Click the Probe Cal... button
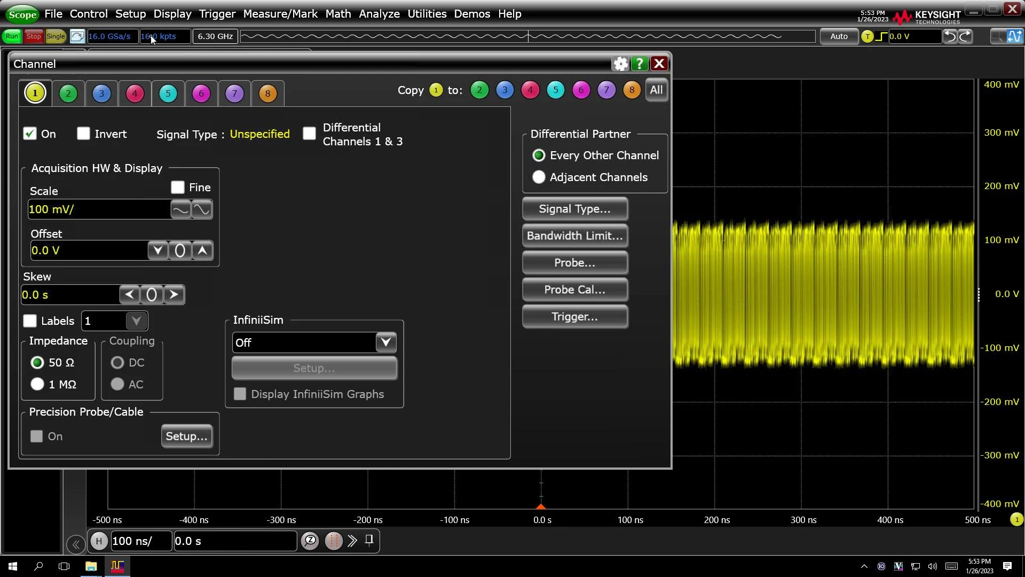 click(x=574, y=290)
